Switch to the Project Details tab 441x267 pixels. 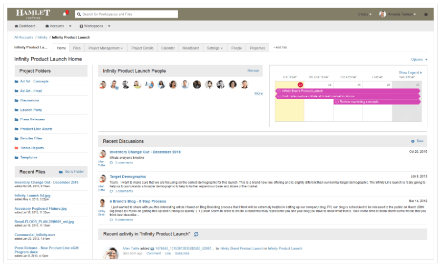click(142, 48)
